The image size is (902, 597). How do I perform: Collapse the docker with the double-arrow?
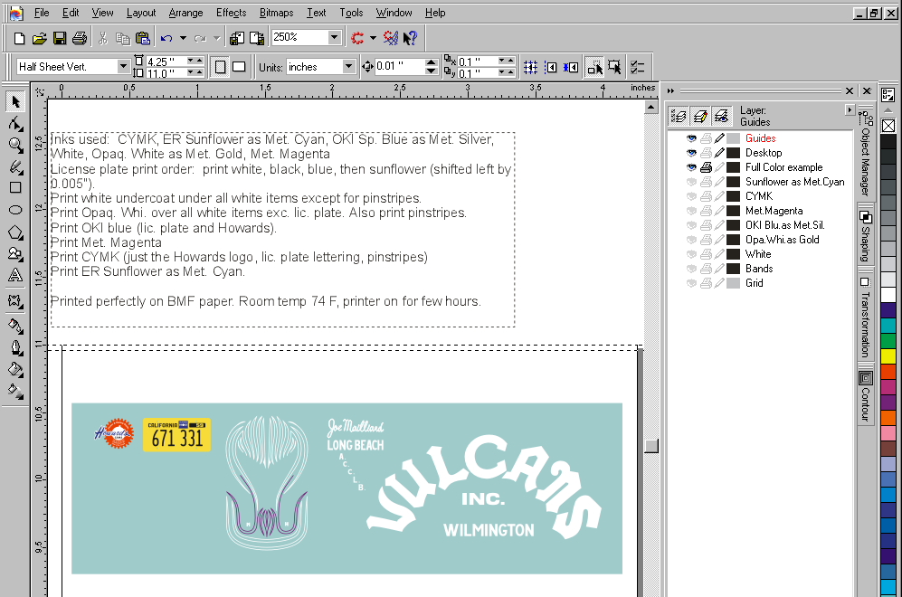670,90
